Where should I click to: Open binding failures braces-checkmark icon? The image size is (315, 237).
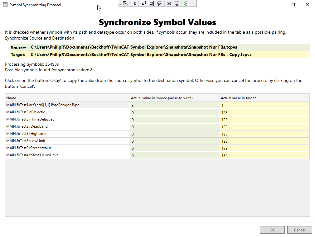(x=169, y=3)
